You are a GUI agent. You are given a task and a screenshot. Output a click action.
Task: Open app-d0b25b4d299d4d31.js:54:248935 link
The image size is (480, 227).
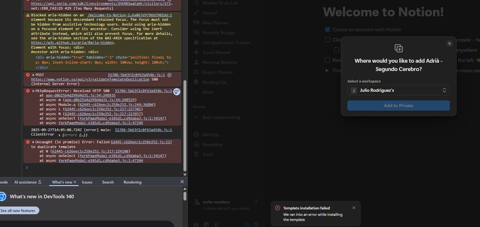(80, 96)
